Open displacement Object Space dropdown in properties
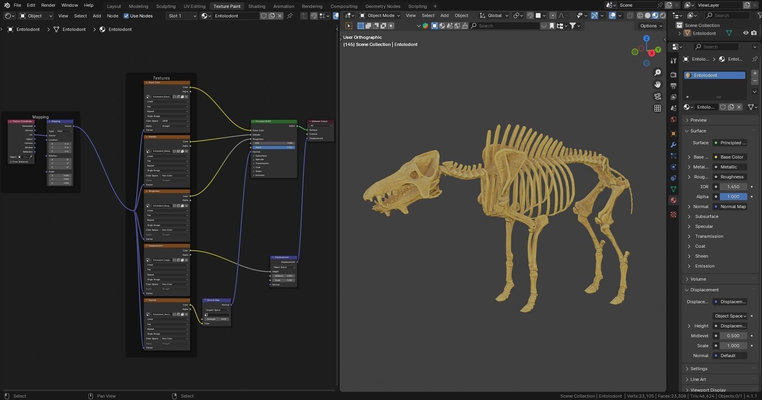The image size is (762, 400). [x=730, y=316]
